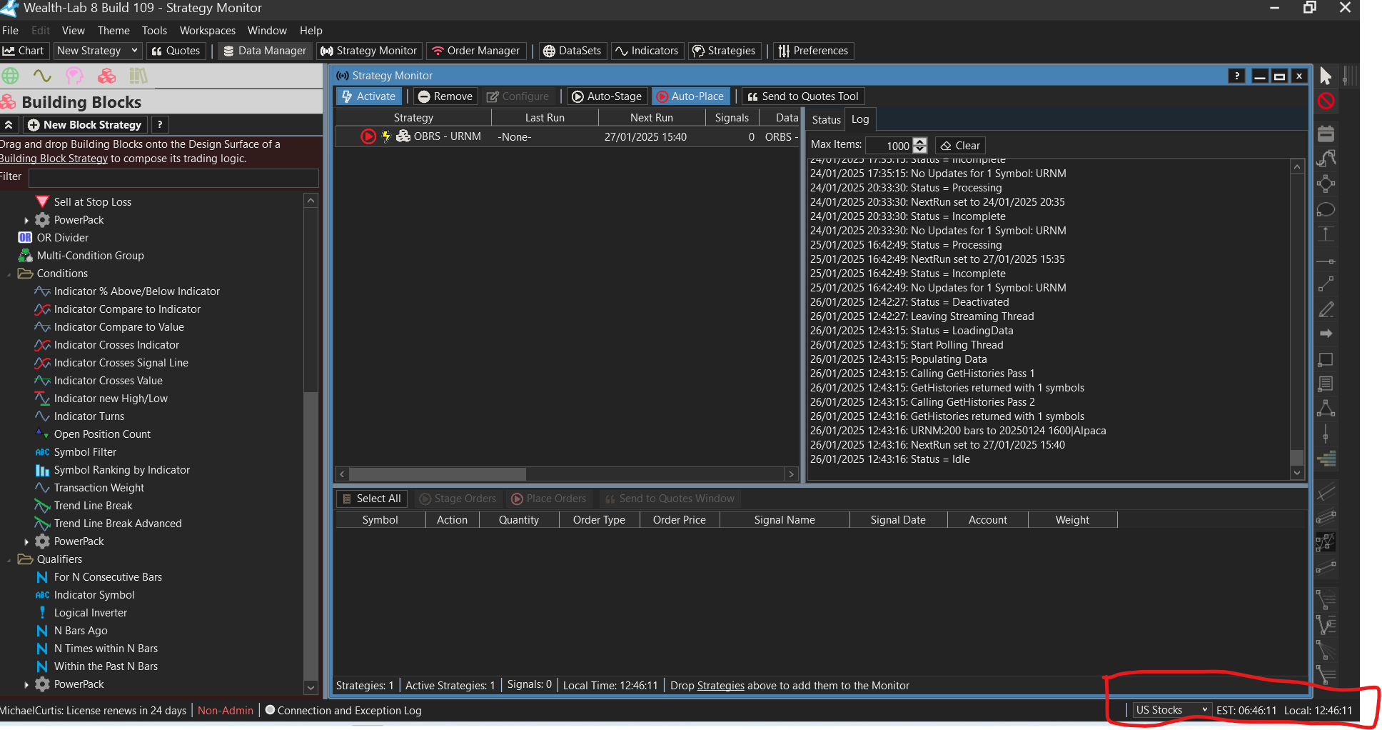
Task: Click Send to Quotes Tool
Action: 803,96
